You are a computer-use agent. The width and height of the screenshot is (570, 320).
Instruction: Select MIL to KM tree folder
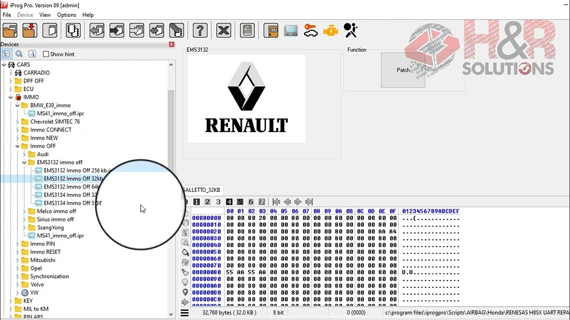[x=36, y=309]
